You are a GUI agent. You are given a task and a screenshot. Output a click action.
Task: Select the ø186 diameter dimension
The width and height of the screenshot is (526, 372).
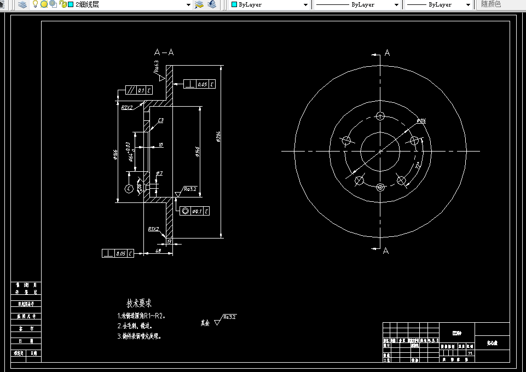pyautogui.click(x=115, y=155)
